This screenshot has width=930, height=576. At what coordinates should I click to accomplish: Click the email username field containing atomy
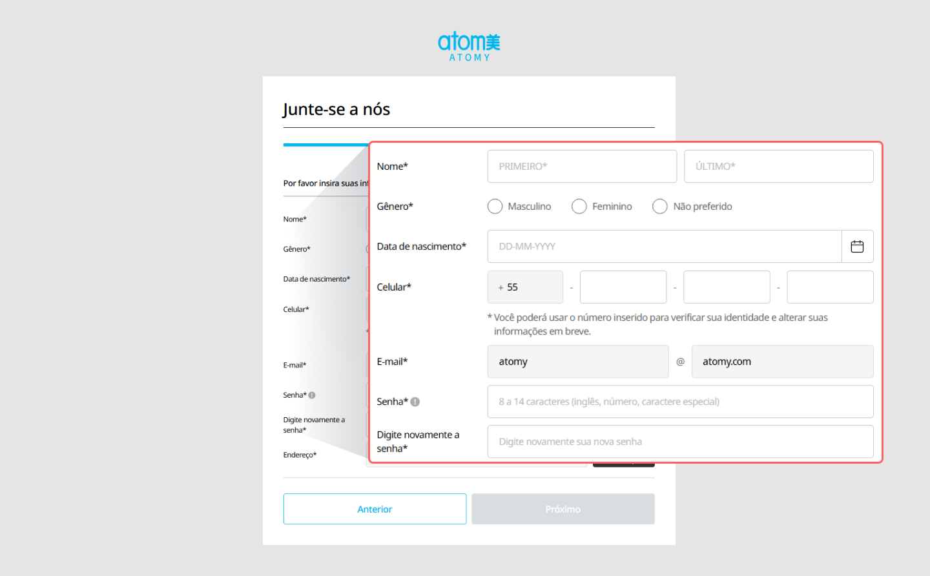(578, 362)
